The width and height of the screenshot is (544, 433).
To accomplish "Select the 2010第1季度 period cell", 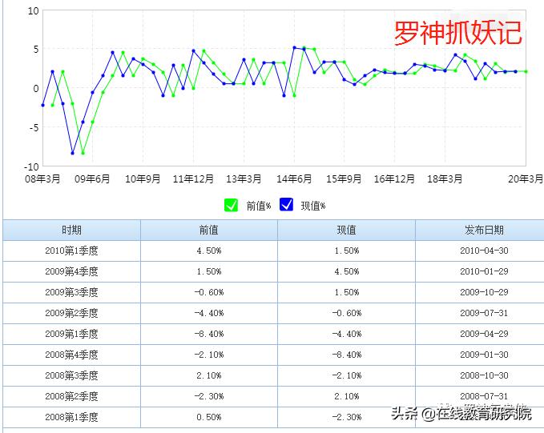I will [71, 251].
